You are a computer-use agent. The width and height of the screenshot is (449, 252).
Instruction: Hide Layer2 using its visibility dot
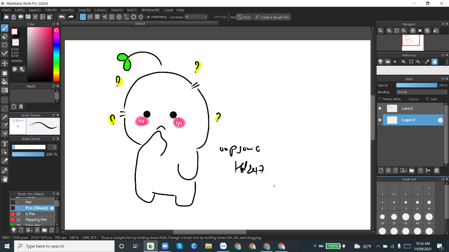click(380, 120)
